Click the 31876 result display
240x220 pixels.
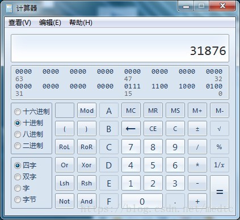pos(120,48)
